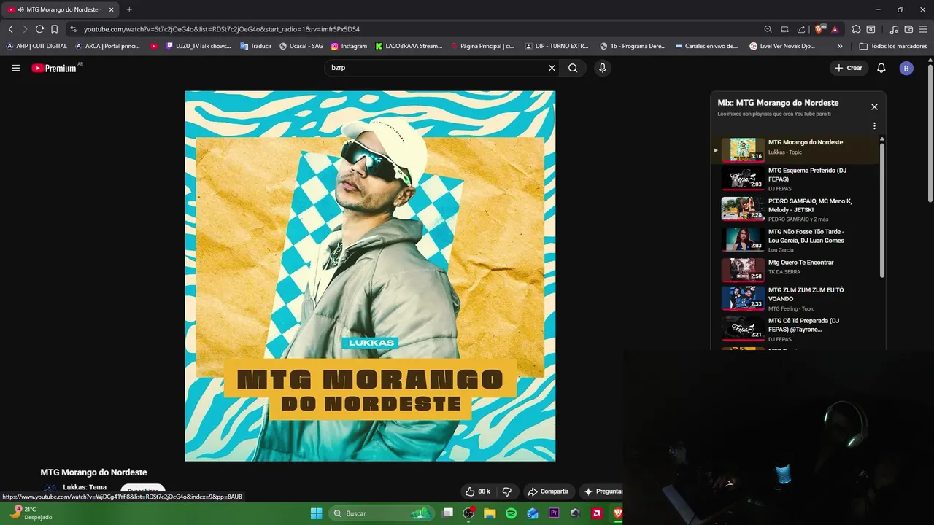Bookmark this page in the toolbar
This screenshot has height=525, width=934.
pyautogui.click(x=54, y=29)
